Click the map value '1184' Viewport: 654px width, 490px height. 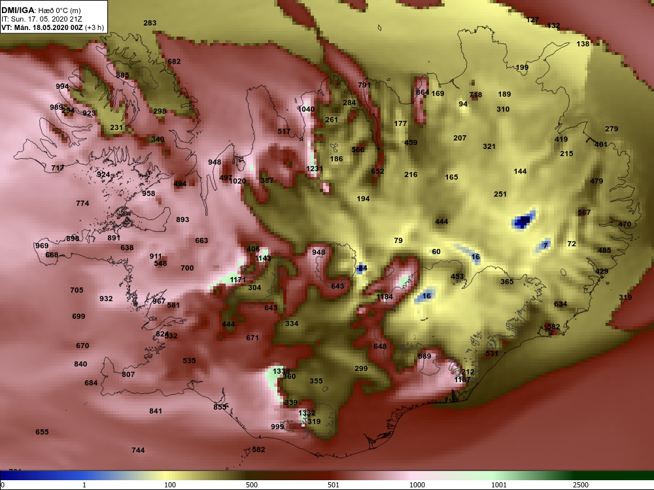pos(385,297)
